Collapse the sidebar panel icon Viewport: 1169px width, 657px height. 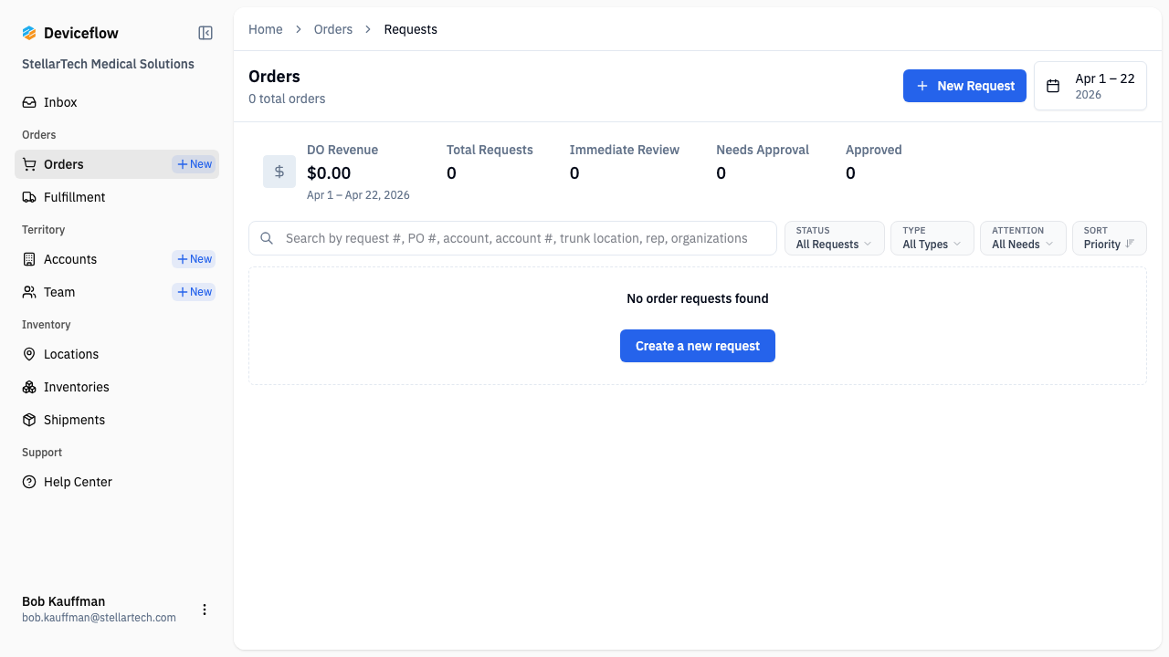click(x=205, y=33)
